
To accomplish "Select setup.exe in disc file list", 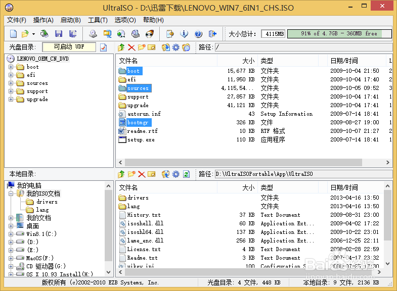I will pyautogui.click(x=141, y=139).
